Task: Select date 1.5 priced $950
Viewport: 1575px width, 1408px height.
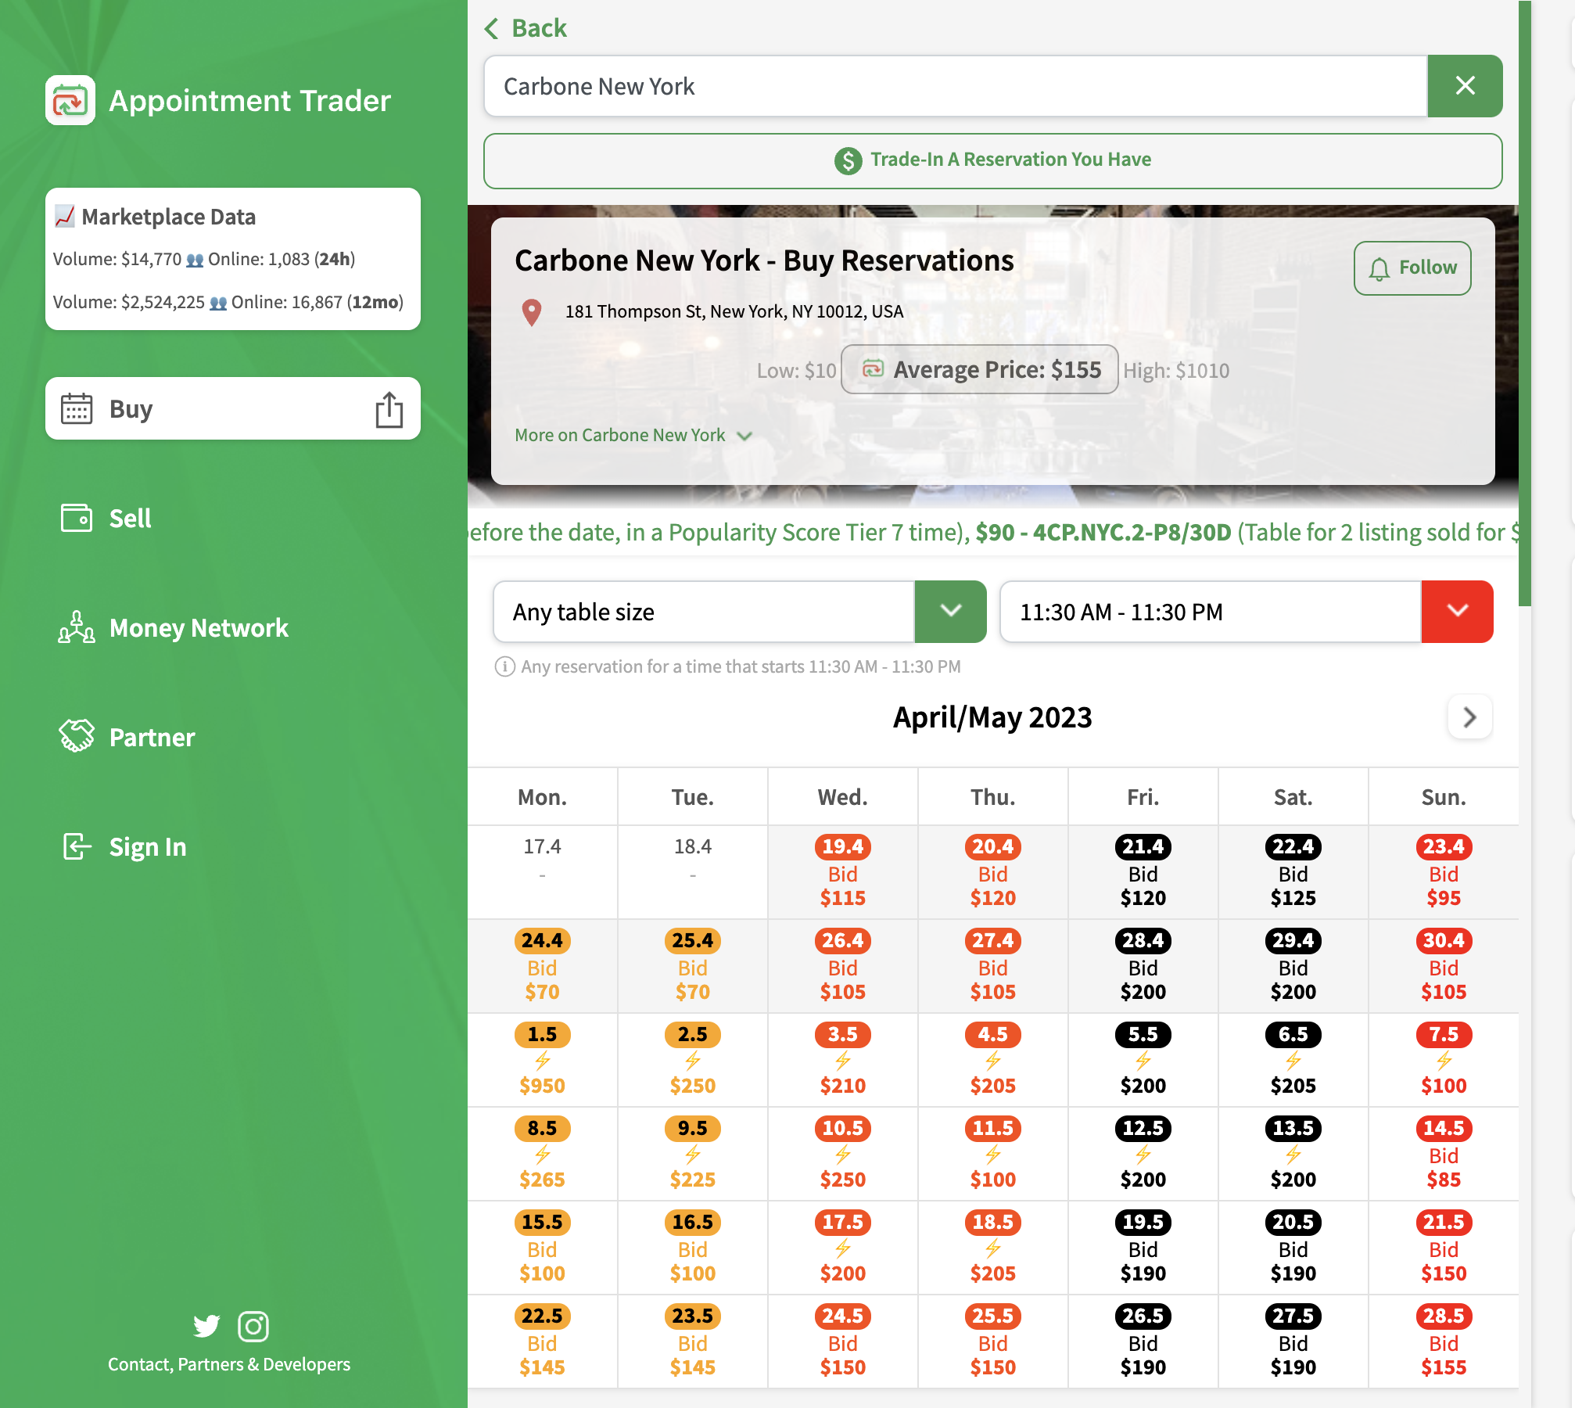Action: (x=543, y=1060)
